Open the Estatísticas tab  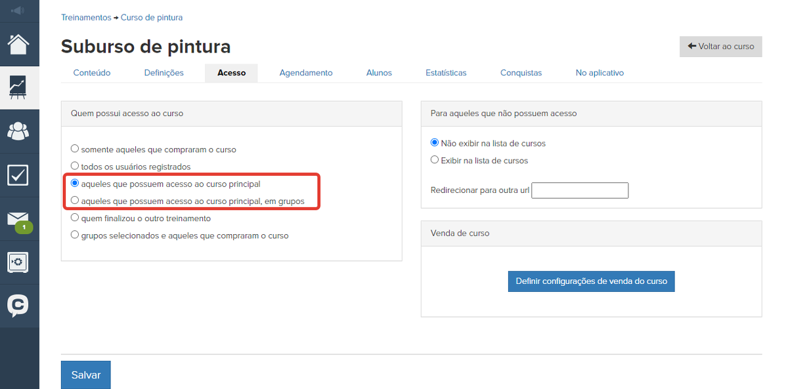coord(446,73)
